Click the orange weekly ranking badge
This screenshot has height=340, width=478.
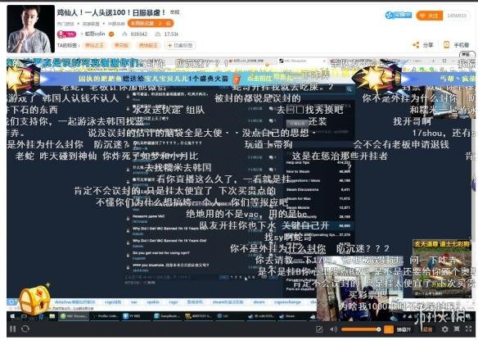(151, 23)
